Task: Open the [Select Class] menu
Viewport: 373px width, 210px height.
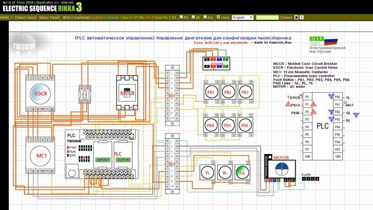Action: point(26,17)
